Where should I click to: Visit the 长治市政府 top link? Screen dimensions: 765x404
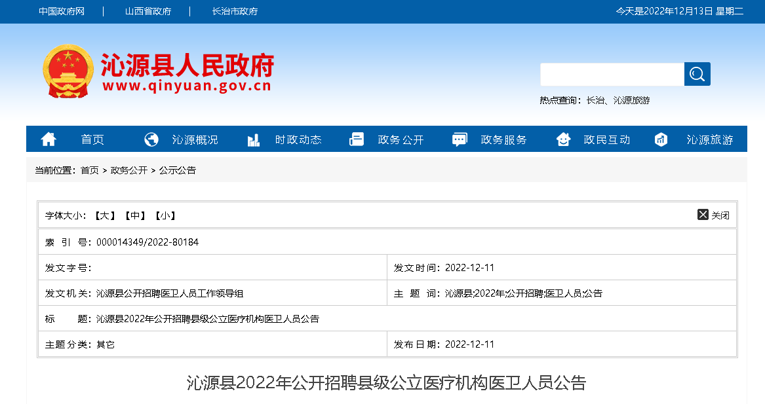click(x=235, y=11)
